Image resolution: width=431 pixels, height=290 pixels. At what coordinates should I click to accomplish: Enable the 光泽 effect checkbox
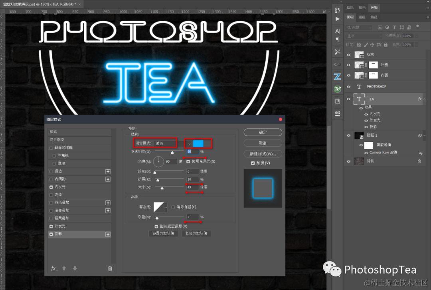51,195
